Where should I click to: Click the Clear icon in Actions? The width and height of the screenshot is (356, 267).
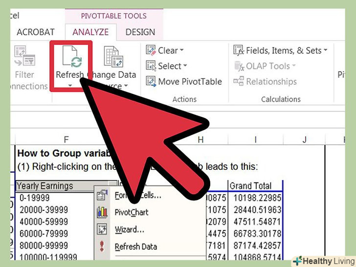(151, 50)
